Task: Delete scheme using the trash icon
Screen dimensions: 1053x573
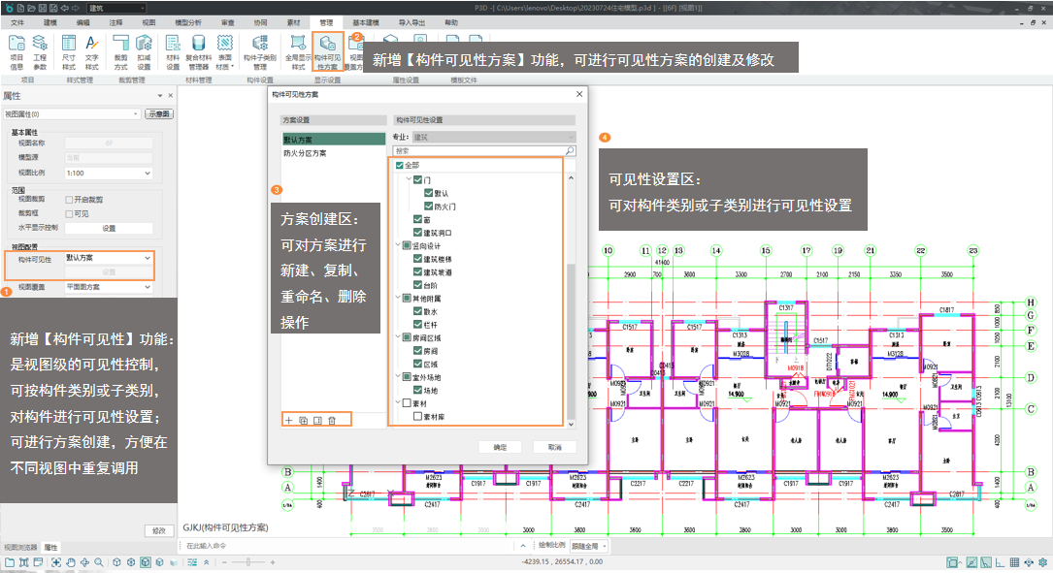Action: tap(332, 420)
